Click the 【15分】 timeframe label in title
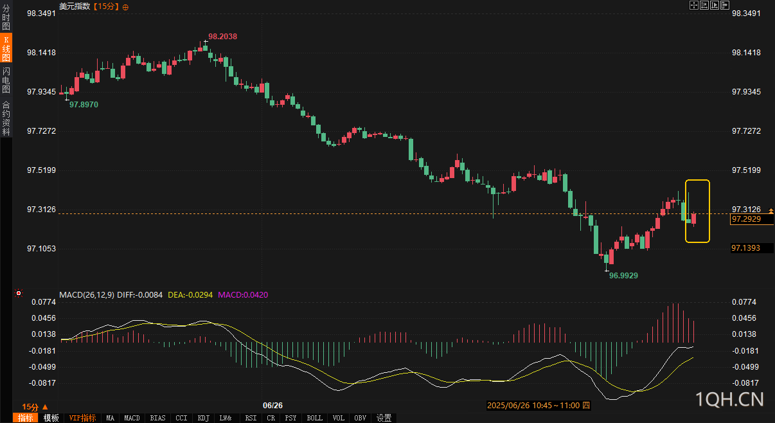Screen dimensions: 775x423 [105, 6]
